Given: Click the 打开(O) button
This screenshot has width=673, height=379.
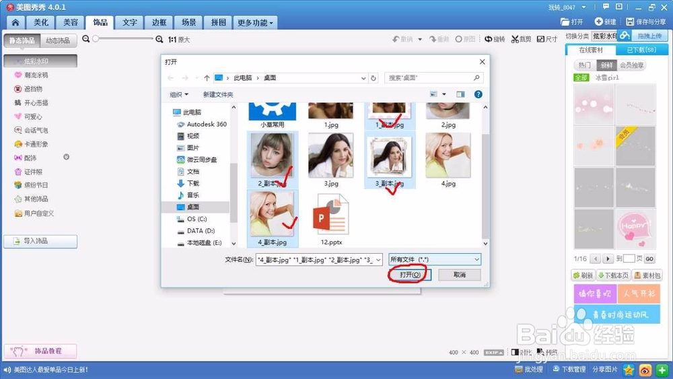Looking at the screenshot, I should (x=409, y=275).
